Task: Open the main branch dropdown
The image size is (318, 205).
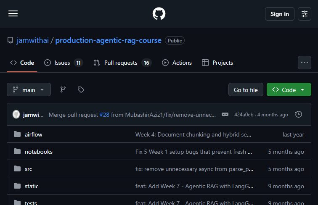Action: [x=29, y=89]
